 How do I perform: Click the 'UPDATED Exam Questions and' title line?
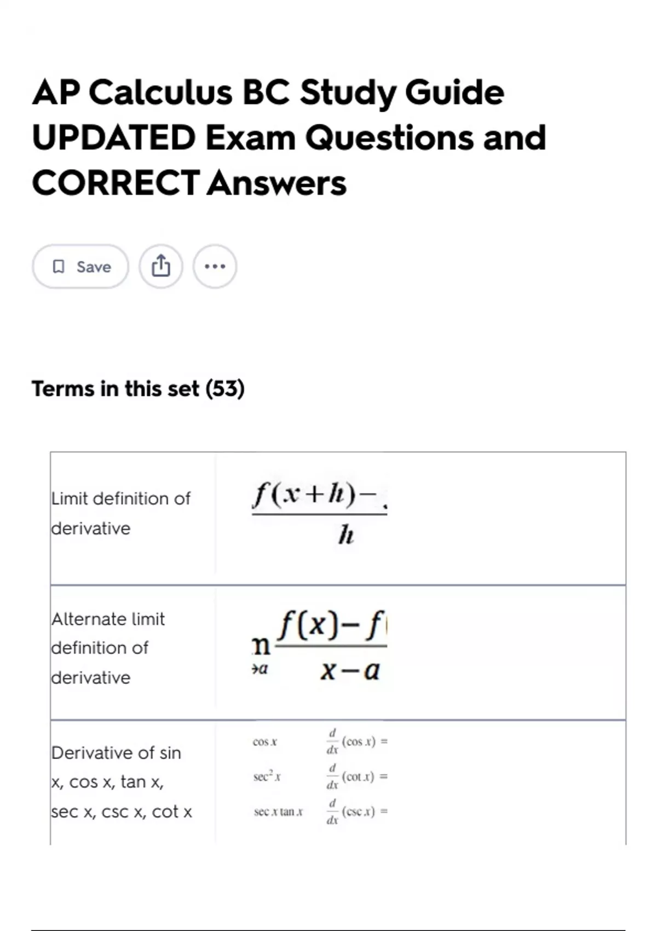(x=289, y=137)
